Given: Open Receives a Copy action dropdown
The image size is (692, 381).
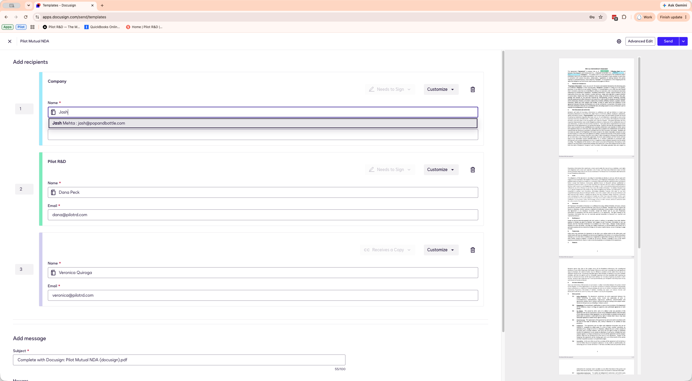Looking at the screenshot, I should [x=388, y=250].
